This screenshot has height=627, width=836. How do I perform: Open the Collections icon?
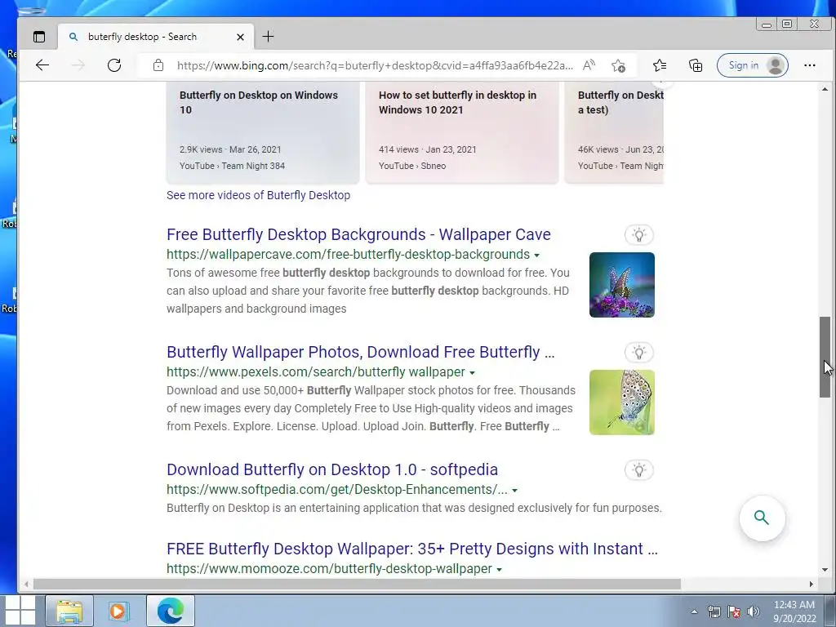[696, 65]
